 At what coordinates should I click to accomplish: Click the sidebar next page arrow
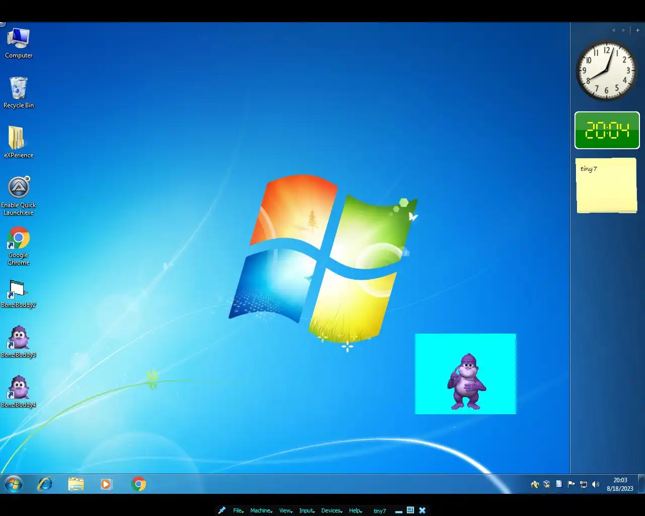tap(623, 30)
